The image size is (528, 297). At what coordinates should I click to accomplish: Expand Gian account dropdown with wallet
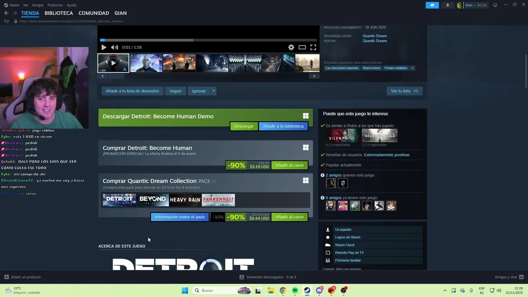point(476,5)
